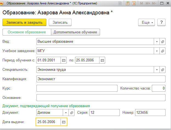Open calendar picker for study end date

[x=102, y=60]
